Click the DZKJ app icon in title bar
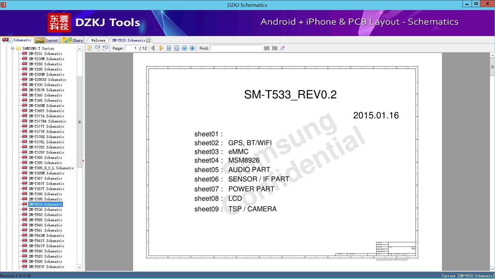Image resolution: width=495 pixels, height=279 pixels. (3, 5)
